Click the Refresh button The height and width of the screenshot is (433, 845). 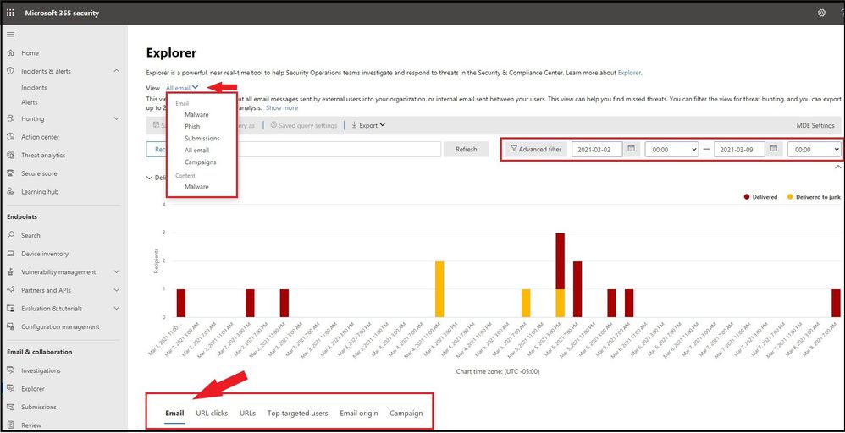[x=467, y=150]
